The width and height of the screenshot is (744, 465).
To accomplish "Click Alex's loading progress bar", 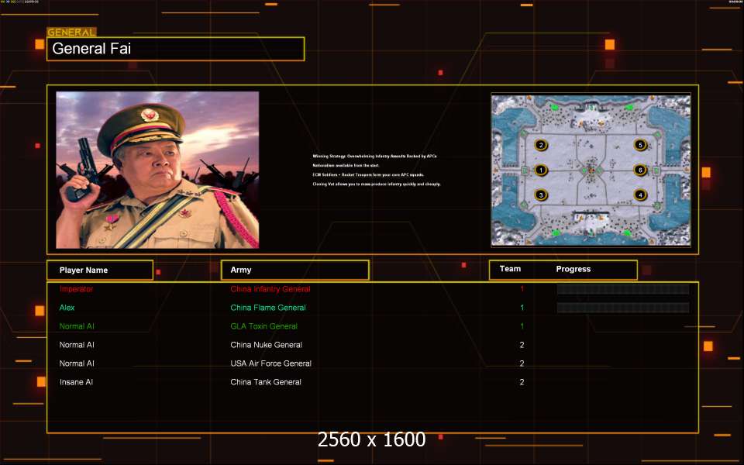I will 623,308.
